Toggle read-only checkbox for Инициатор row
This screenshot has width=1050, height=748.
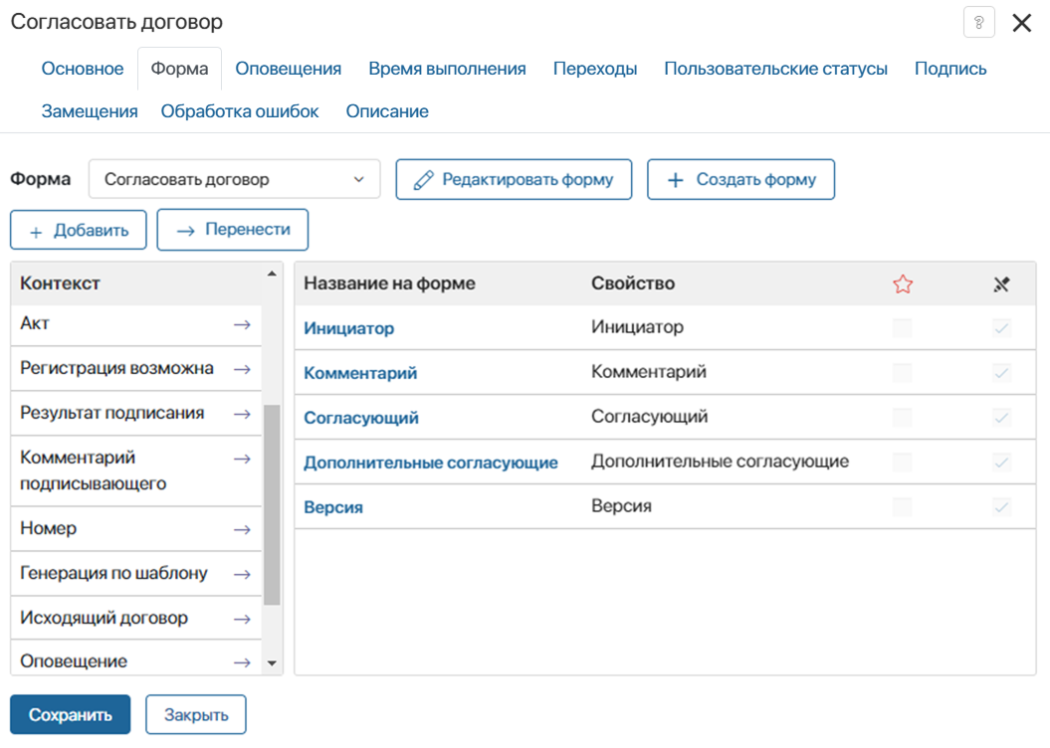pyautogui.click(x=1002, y=328)
